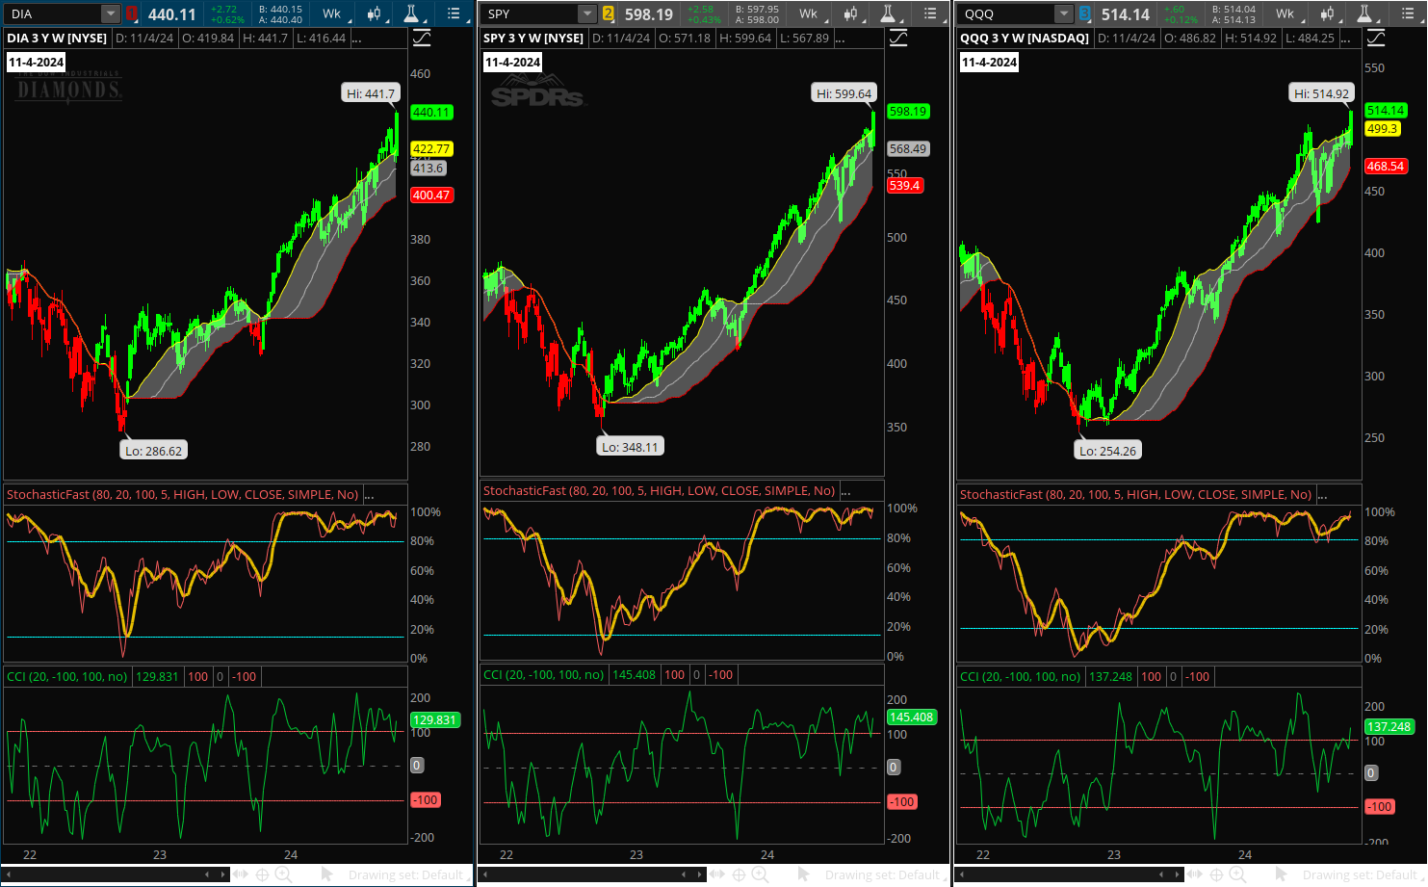Toggle price axis scale icon on QQQ chart
The image size is (1428, 887).
coord(1376,38)
